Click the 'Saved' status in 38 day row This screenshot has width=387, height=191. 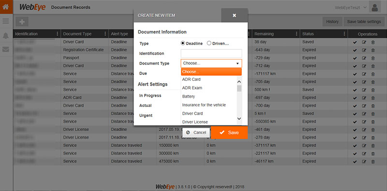tap(308, 42)
